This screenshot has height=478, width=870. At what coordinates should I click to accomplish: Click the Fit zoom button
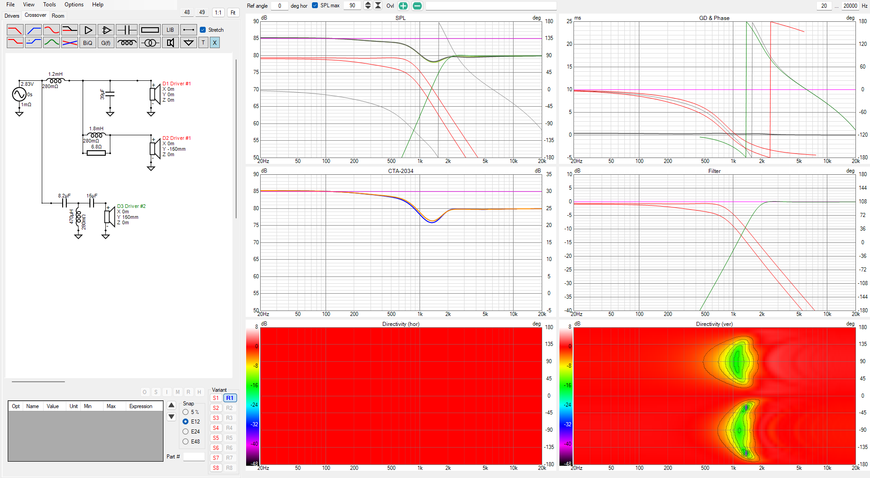click(x=233, y=12)
